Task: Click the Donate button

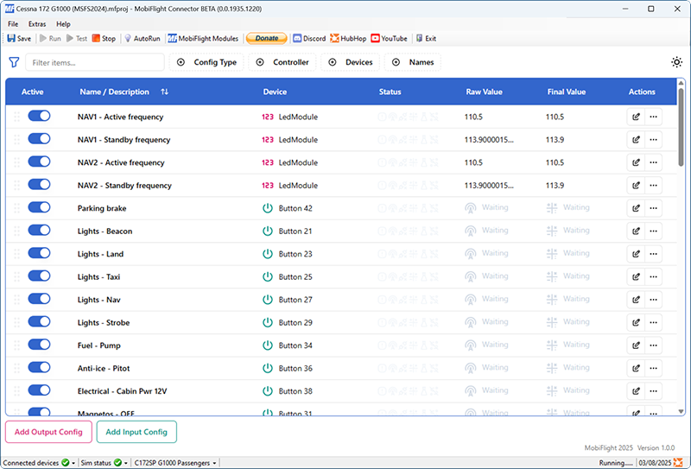Action: tap(267, 38)
